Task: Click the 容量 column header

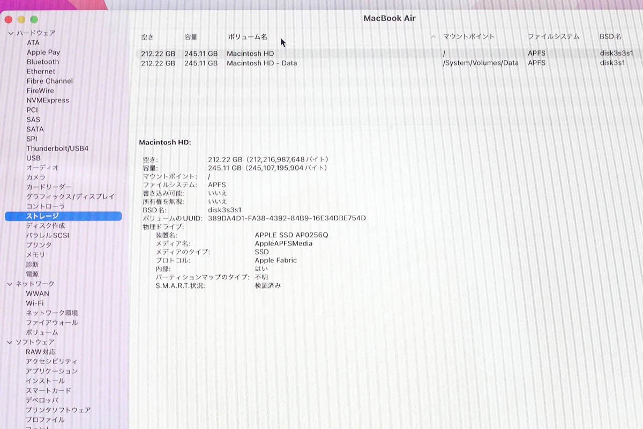Action: click(191, 37)
